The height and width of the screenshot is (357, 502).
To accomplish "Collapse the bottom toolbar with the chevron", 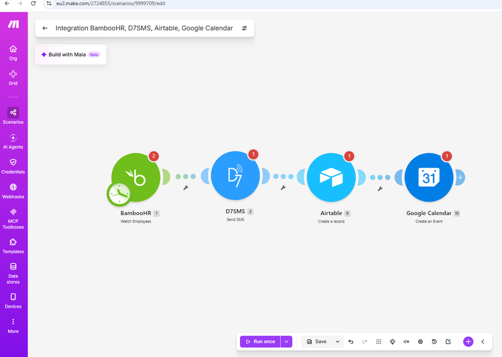I will pos(483,342).
